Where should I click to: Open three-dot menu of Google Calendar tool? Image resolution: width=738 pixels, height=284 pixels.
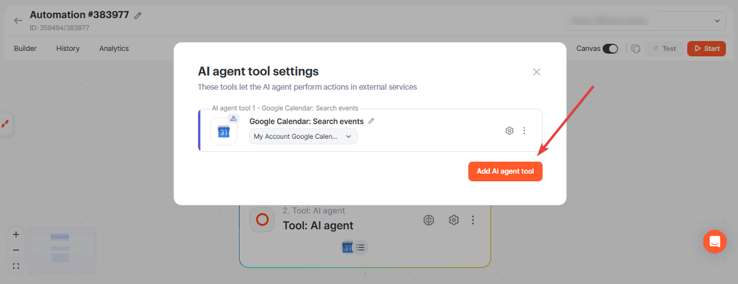(524, 130)
